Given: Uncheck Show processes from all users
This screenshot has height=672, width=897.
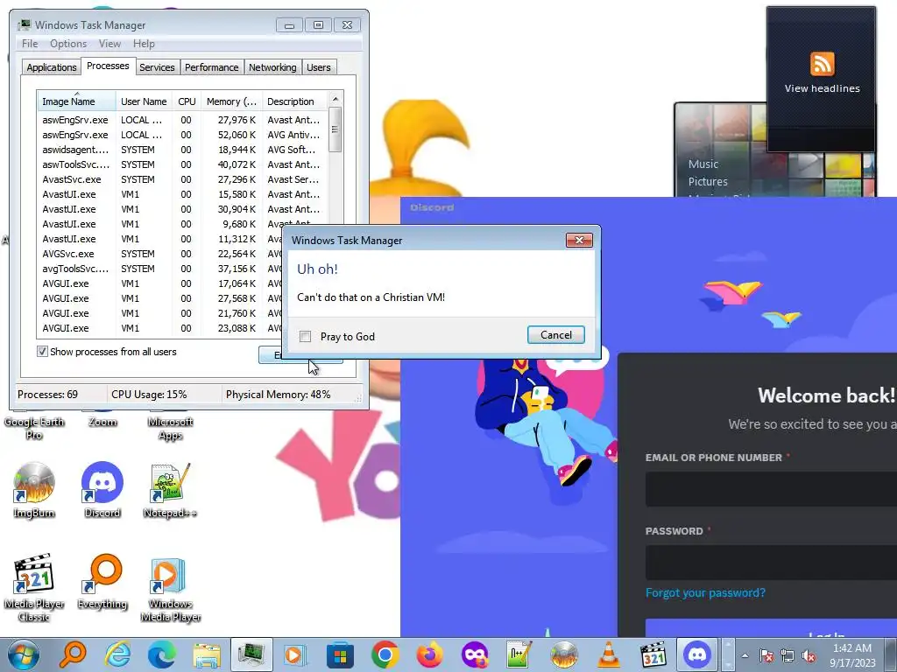Looking at the screenshot, I should point(42,352).
